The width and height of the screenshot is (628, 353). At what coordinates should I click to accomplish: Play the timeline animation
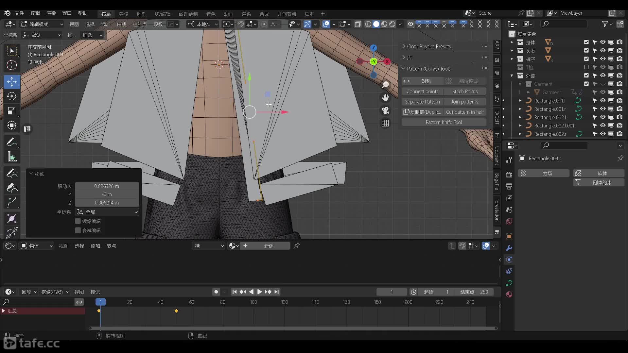point(259,292)
